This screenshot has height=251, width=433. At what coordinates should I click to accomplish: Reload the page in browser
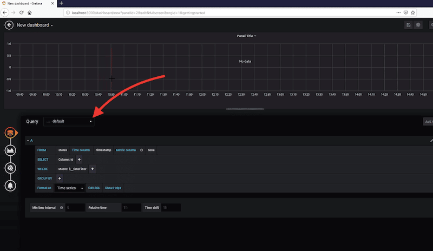coord(21,12)
